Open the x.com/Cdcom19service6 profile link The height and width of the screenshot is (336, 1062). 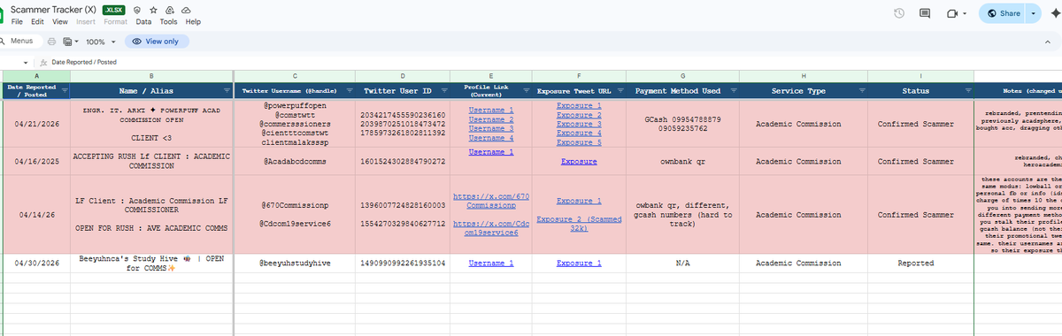click(x=491, y=228)
